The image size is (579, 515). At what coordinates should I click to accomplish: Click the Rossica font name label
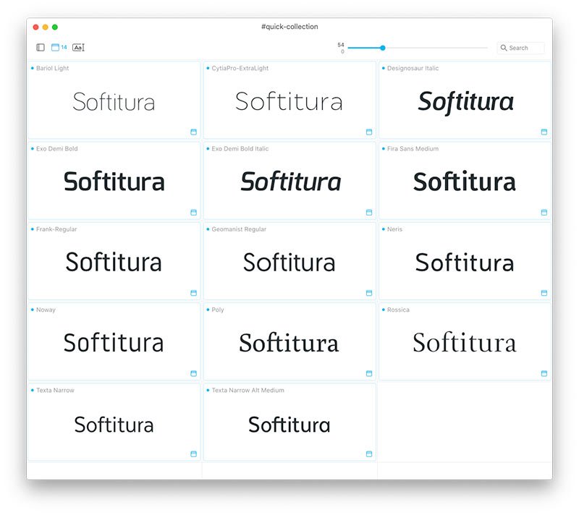click(x=398, y=310)
